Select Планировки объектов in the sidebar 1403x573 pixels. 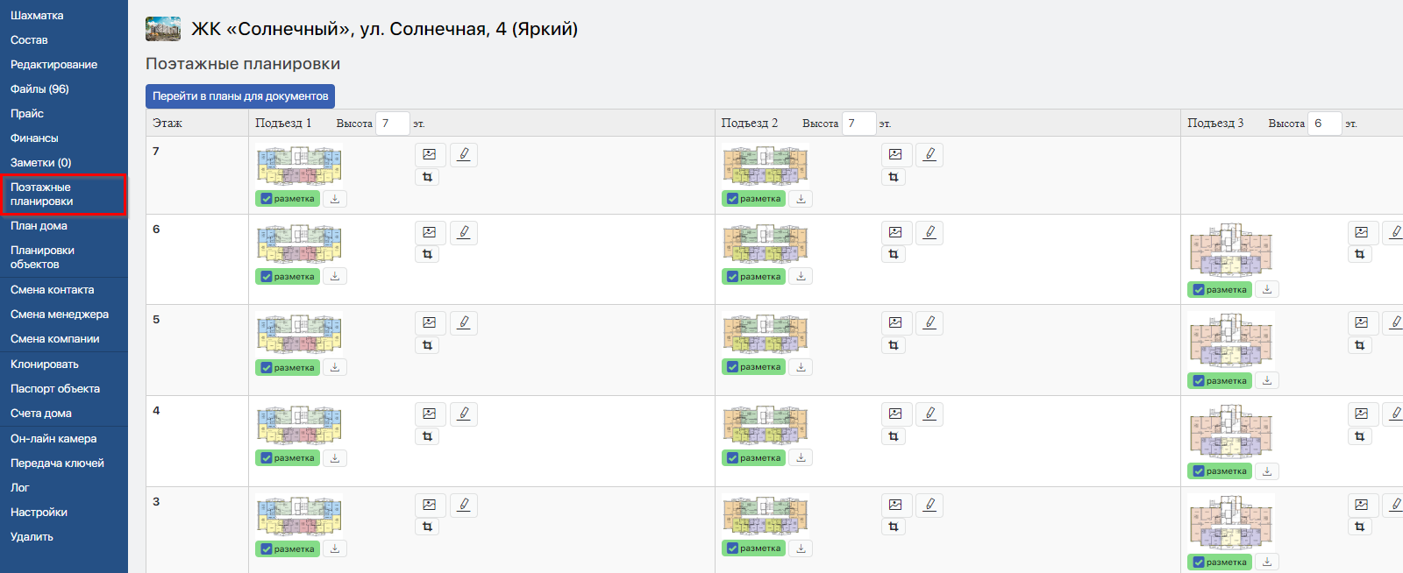[x=42, y=258]
